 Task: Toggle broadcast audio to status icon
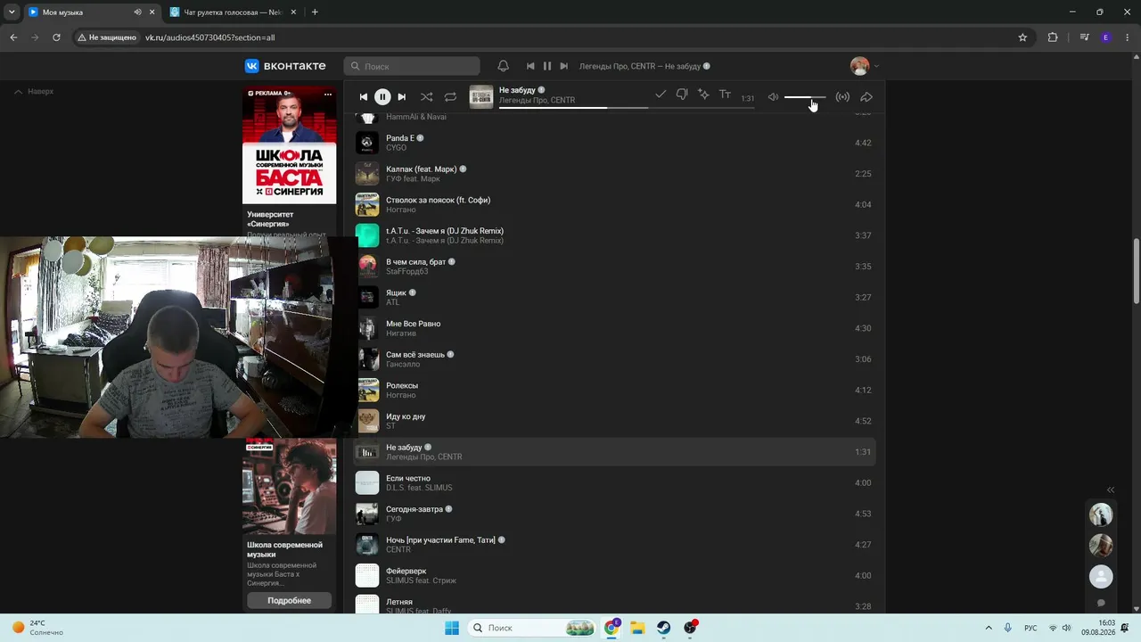pos(842,96)
